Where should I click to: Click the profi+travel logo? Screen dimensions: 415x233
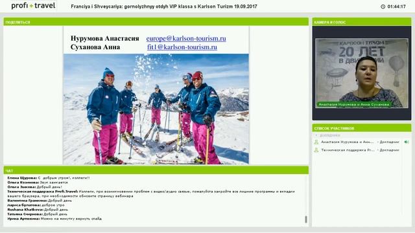point(33,6)
